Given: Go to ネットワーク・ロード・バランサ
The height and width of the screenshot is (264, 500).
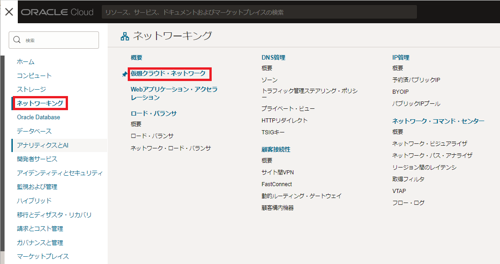Looking at the screenshot, I should point(171,148).
